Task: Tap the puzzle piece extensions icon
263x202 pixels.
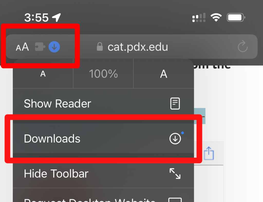Action: [x=40, y=47]
